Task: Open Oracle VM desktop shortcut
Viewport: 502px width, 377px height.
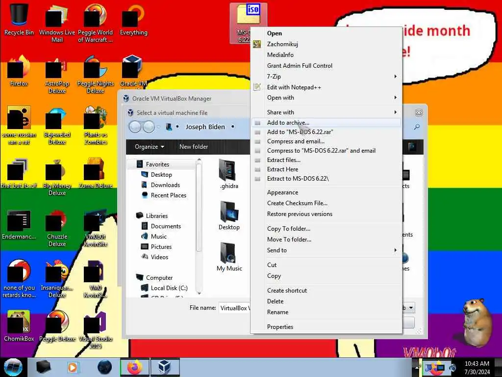Action: click(x=133, y=71)
